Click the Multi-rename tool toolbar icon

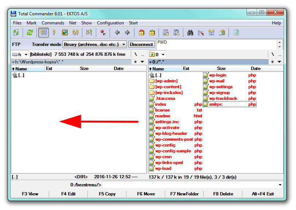coord(200,33)
